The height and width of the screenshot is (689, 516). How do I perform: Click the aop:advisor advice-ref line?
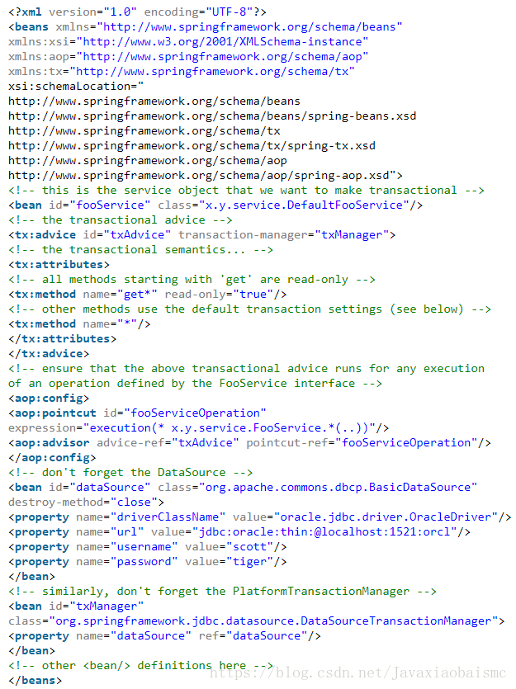tap(249, 442)
